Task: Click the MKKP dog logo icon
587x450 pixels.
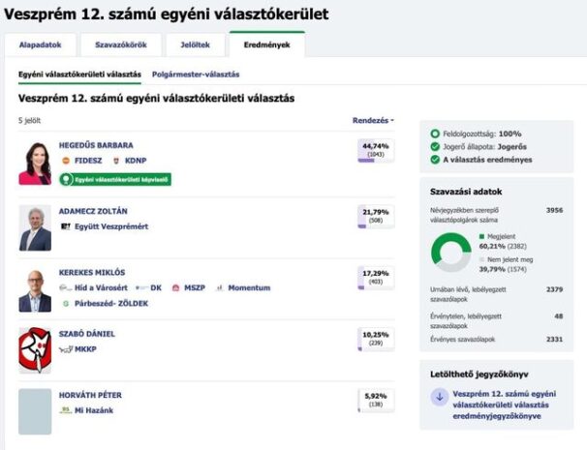Action: click(66, 349)
